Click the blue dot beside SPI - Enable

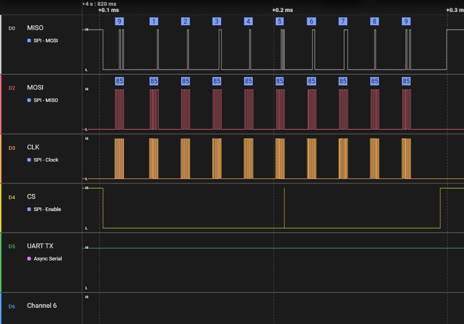coord(29,209)
